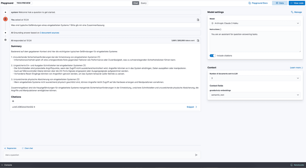Click the info icon next to Instructions
Screen dimensions: 306x168
tap(221, 29)
